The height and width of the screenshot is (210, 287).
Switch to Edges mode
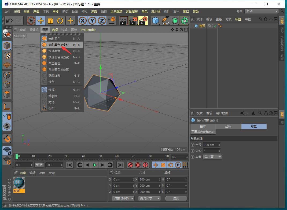click(x=7, y=84)
